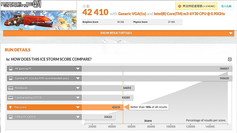This screenshot has width=237, height=133.
Task: Click the large 42 410 score
Action: pyautogui.click(x=95, y=12)
